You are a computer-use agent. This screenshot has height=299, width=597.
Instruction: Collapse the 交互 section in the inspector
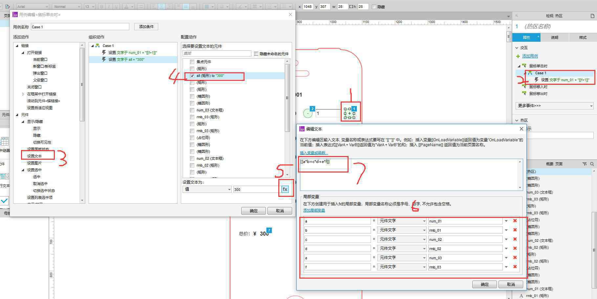click(x=517, y=48)
